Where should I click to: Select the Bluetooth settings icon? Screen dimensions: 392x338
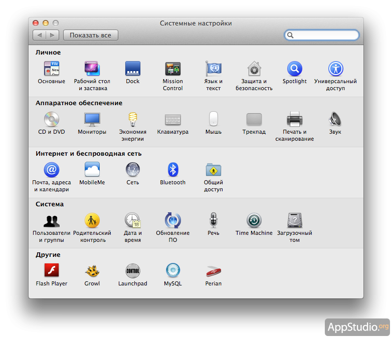(172, 170)
